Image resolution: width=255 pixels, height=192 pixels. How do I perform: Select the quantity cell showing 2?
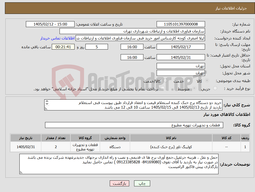click(56, 147)
